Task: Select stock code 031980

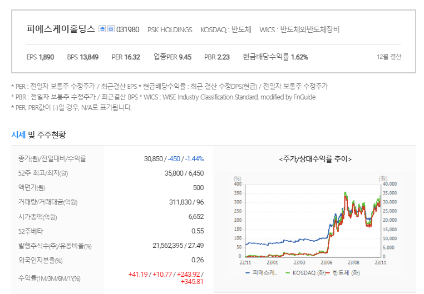Action: (x=128, y=29)
